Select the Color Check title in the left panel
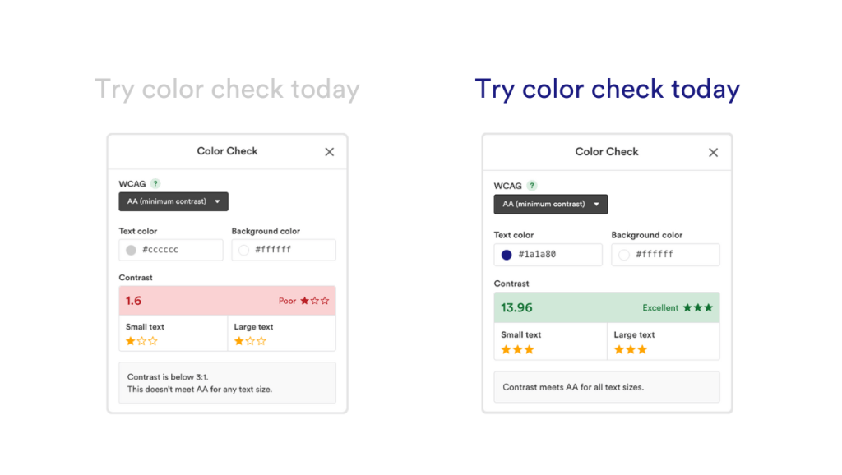The width and height of the screenshot is (842, 475). (x=227, y=151)
